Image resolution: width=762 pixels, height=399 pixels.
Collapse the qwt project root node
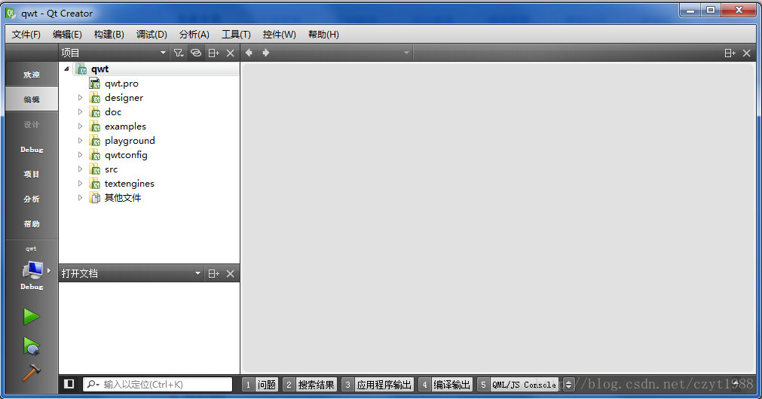point(66,69)
